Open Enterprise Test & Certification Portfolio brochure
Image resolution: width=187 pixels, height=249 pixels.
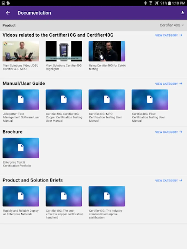(21, 148)
